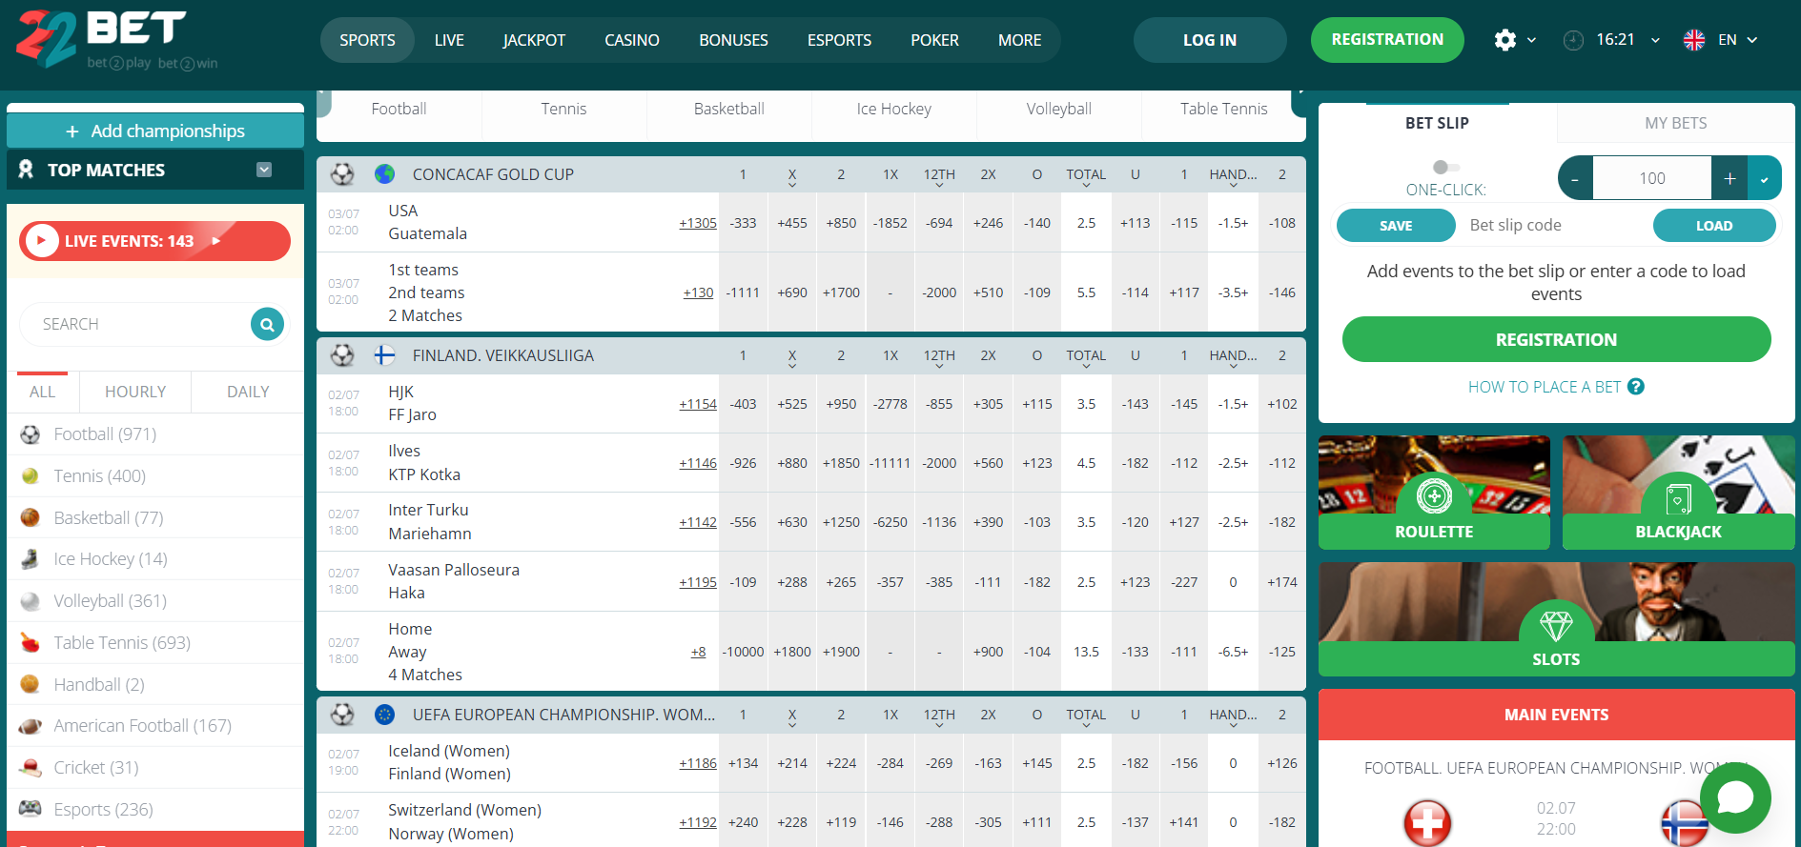Open the one-click stake amount dropdown

click(x=1765, y=178)
